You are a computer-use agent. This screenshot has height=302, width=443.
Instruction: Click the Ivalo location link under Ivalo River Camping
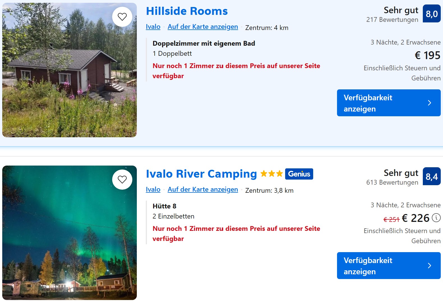(x=153, y=189)
